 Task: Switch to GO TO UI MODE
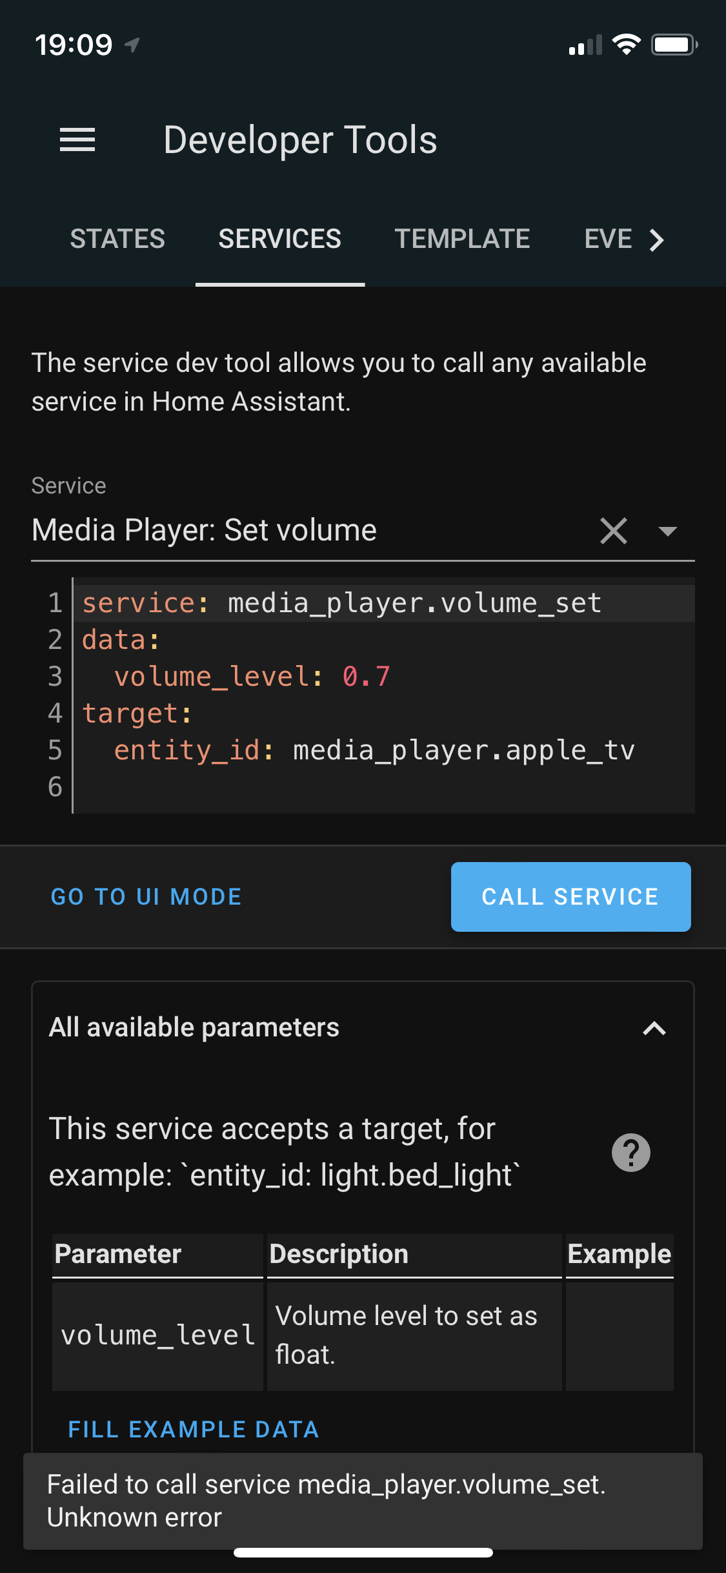coord(146,896)
